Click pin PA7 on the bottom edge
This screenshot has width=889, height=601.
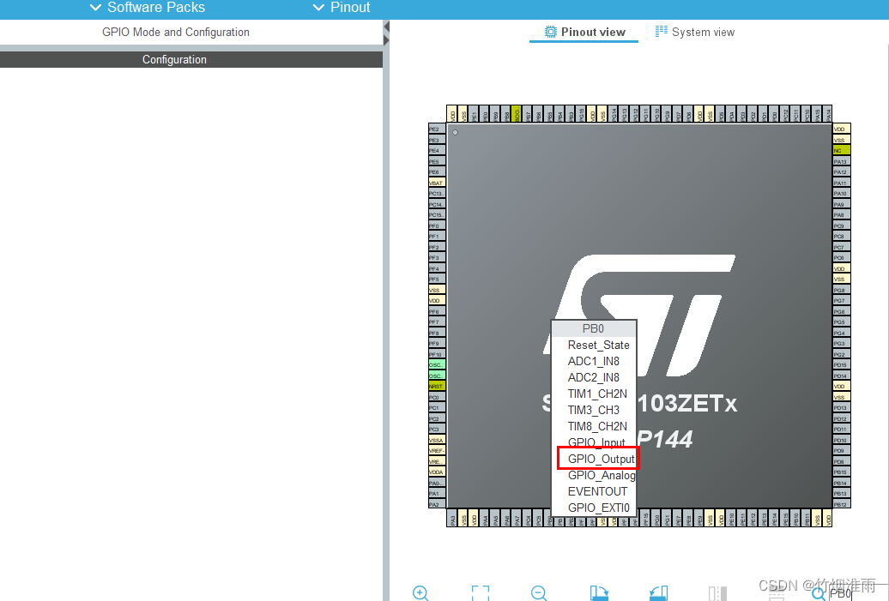tap(517, 519)
